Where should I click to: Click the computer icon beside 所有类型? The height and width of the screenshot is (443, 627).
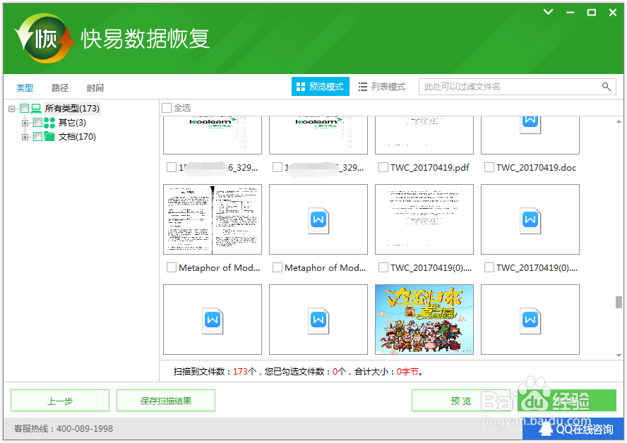pos(36,108)
